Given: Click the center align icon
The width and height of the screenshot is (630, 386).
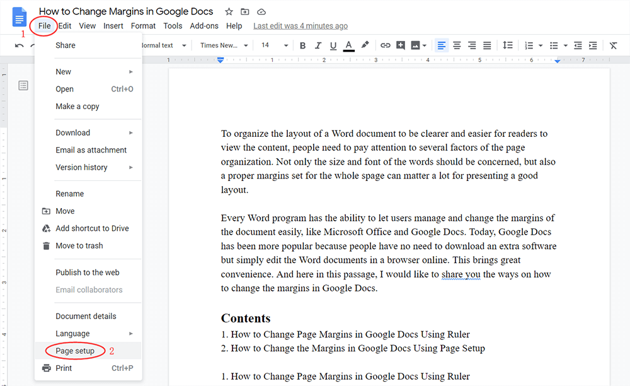Looking at the screenshot, I should click(457, 45).
